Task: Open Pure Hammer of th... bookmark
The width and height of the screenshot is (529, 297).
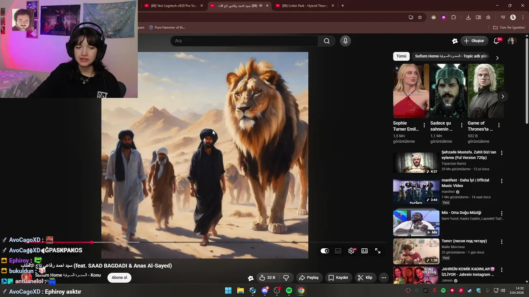Action: pyautogui.click(x=167, y=28)
